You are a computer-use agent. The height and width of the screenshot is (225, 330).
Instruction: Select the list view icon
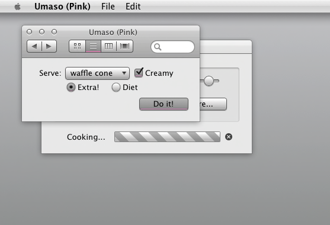pos(93,46)
